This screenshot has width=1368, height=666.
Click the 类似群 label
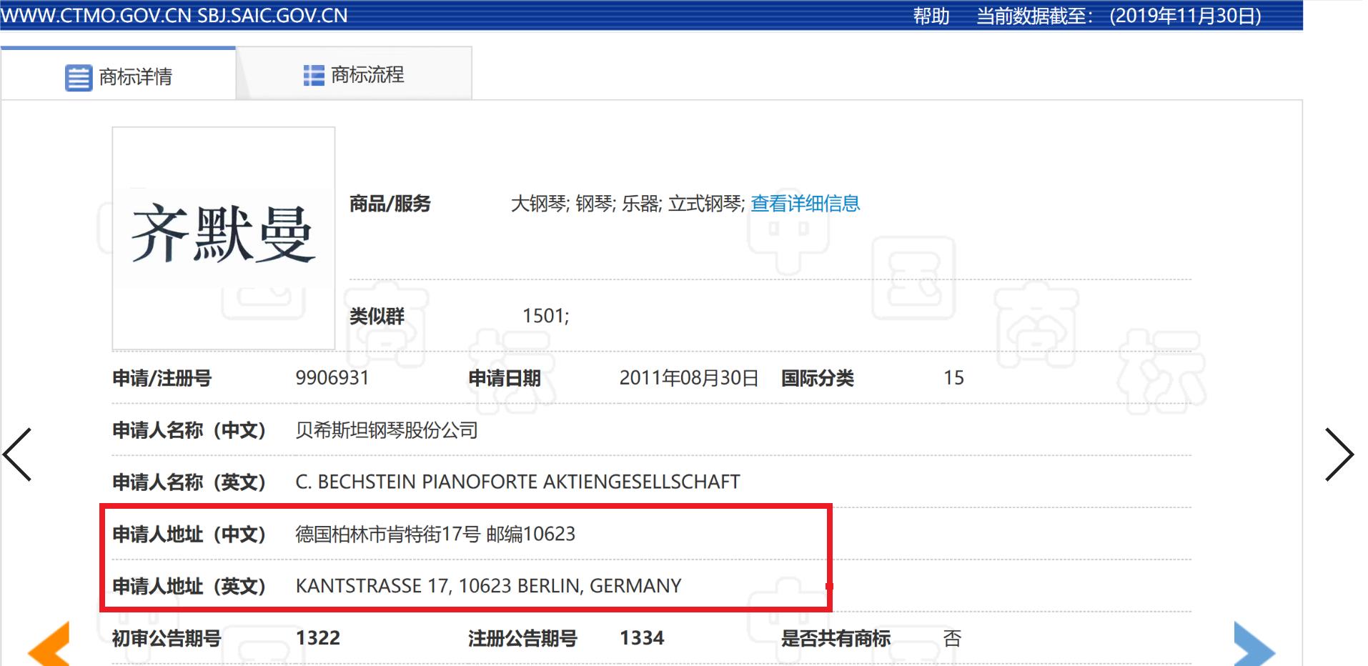377,316
